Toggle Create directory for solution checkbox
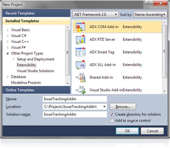The height and width of the screenshot is (148, 170). coord(112,114)
